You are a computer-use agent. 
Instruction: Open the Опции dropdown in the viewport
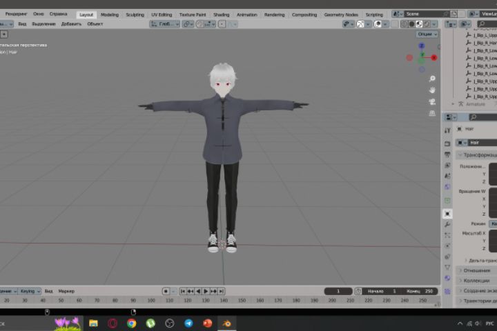point(427,34)
